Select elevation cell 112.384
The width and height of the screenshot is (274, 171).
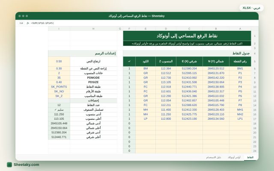coord(166,68)
